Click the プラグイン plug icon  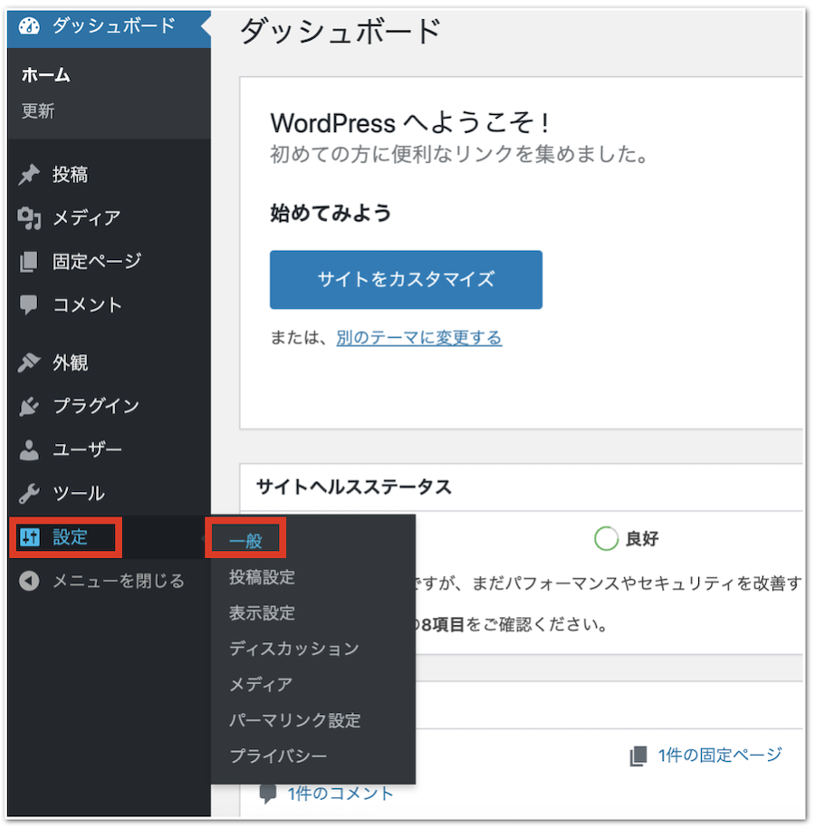pyautogui.click(x=30, y=407)
